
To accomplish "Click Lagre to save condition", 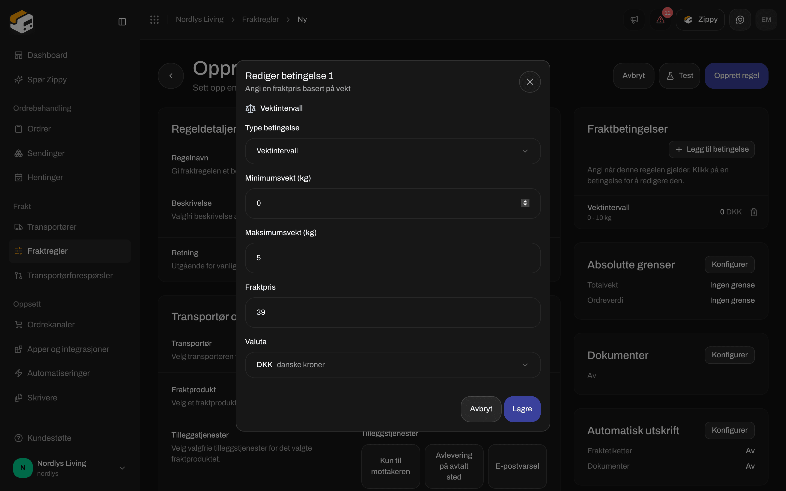I will tap(522, 409).
